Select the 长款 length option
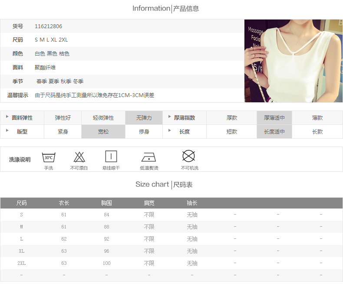Image resolution: width=343 pixels, height=290 pixels. [317, 132]
